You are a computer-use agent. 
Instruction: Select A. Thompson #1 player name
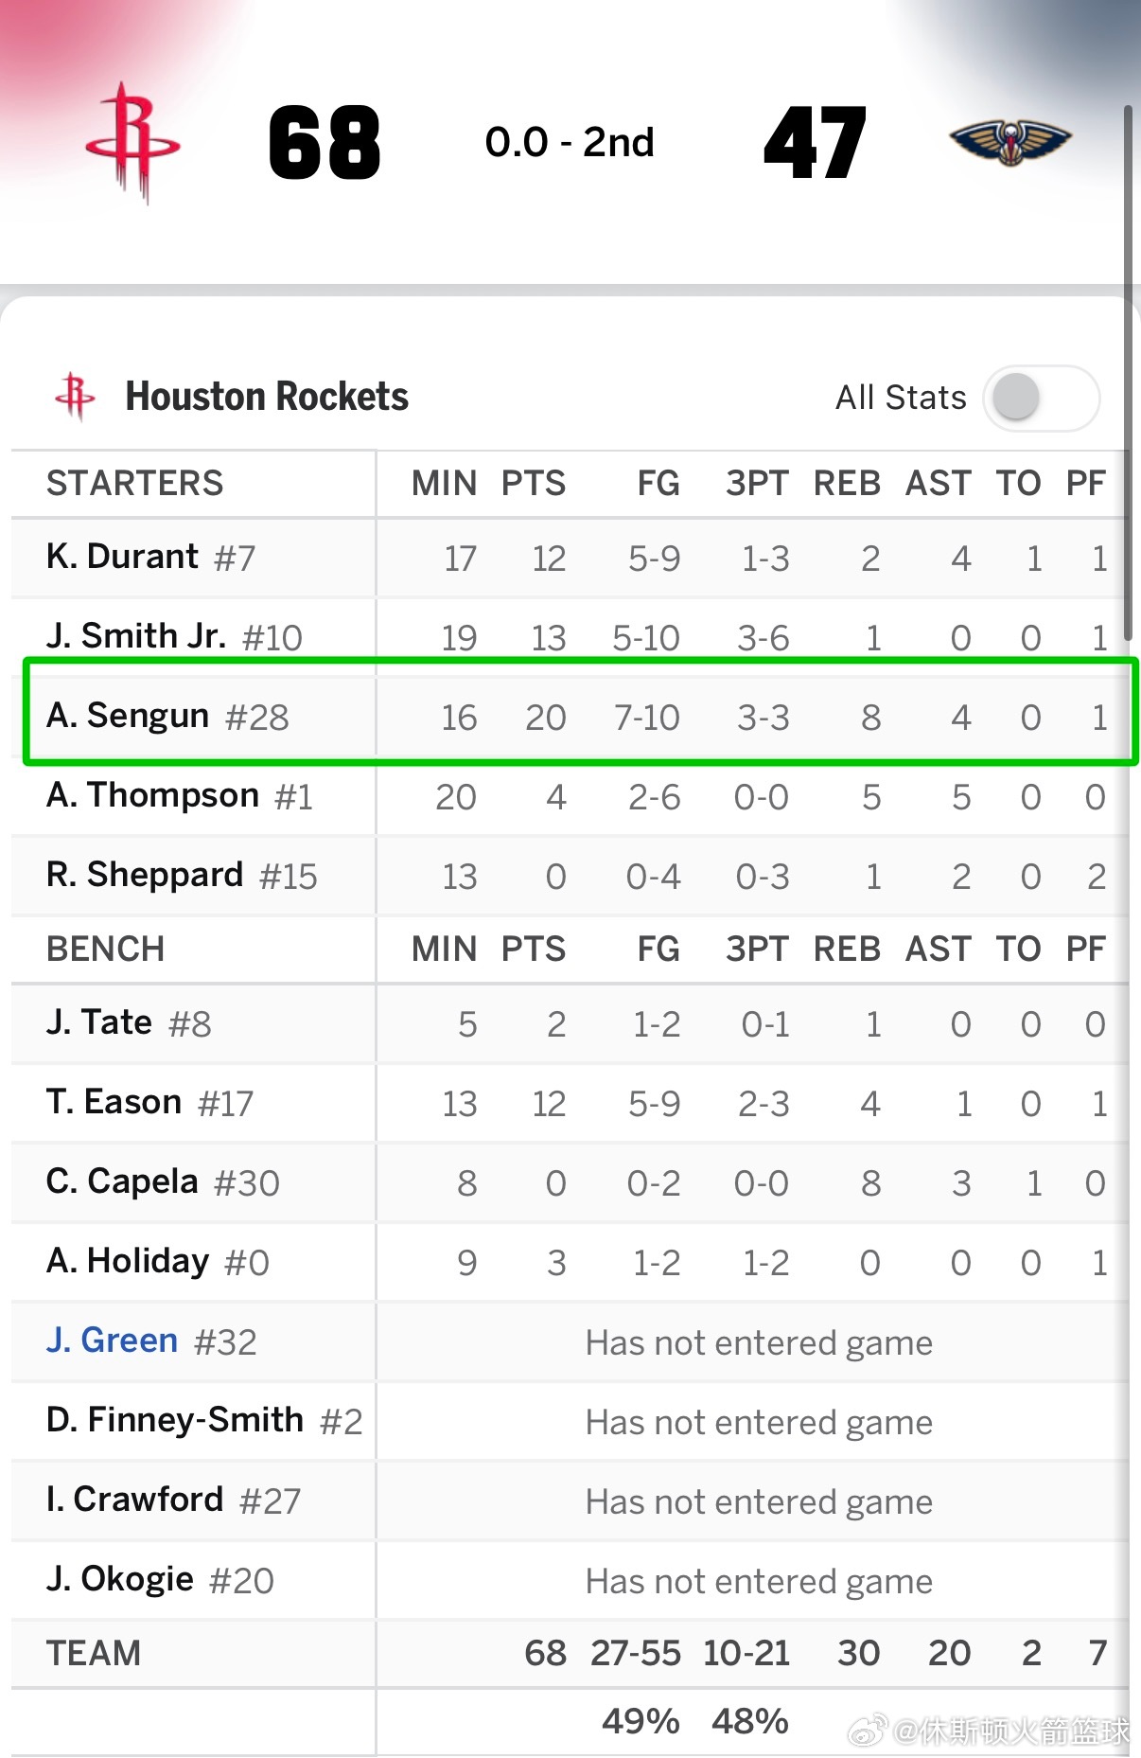[x=180, y=796]
